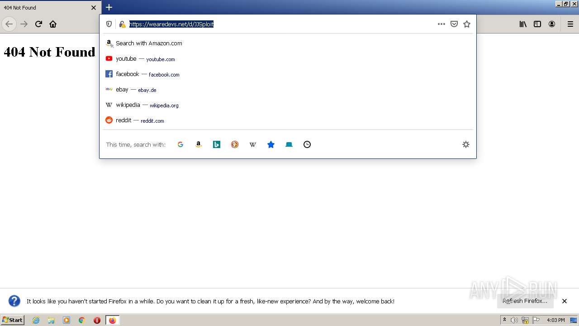This screenshot has width=579, height=326.
Task: Dismiss the Firefox refresh notification bar
Action: click(565, 301)
